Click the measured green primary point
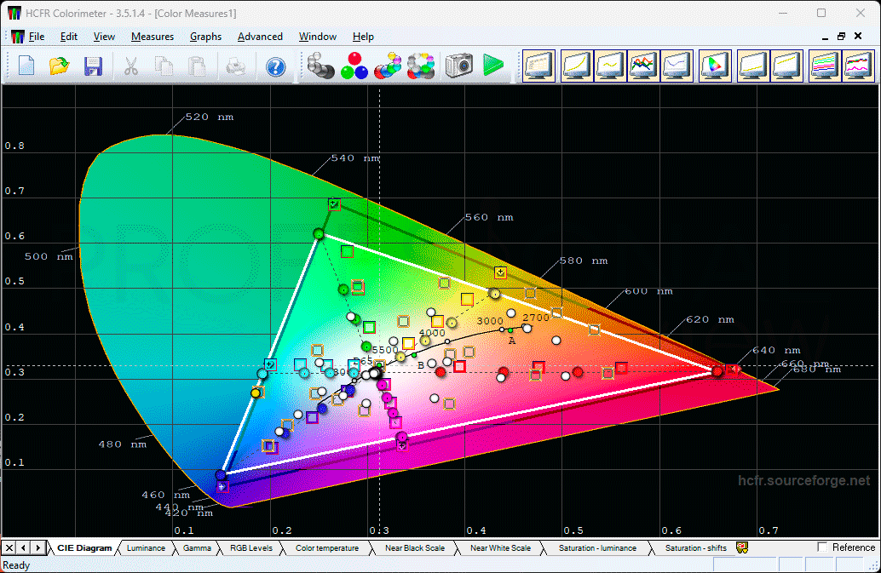The height and width of the screenshot is (573, 881). tap(319, 233)
